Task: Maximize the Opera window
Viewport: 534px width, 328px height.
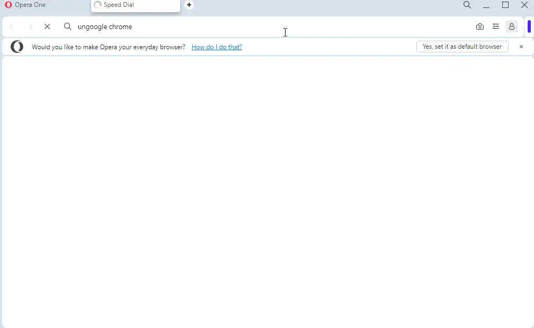Action: 505,5
